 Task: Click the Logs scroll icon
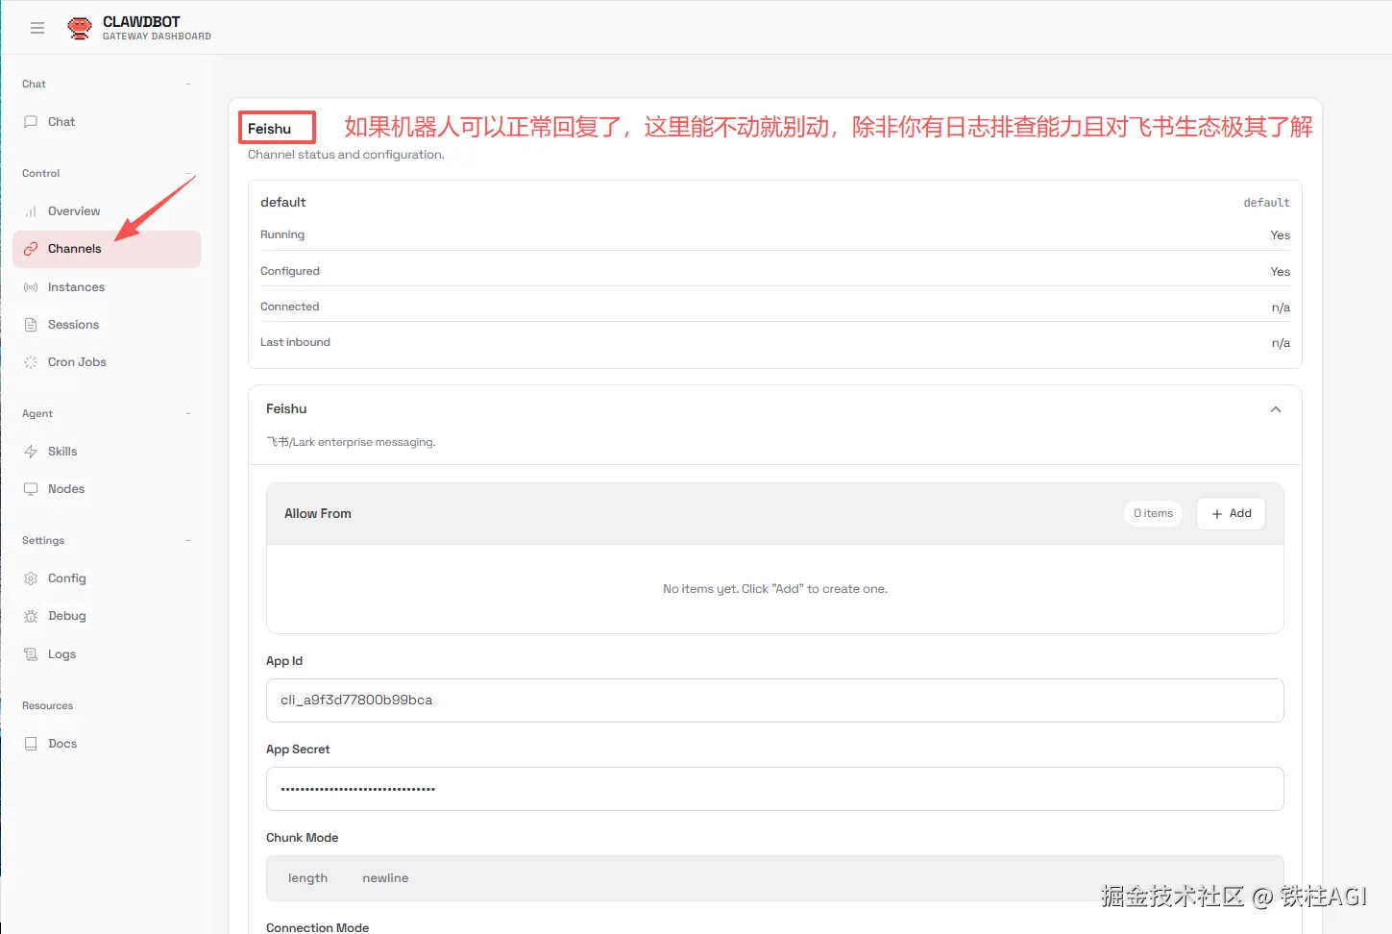(x=31, y=654)
